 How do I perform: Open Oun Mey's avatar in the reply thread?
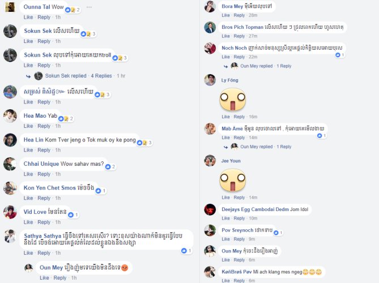(29, 268)
